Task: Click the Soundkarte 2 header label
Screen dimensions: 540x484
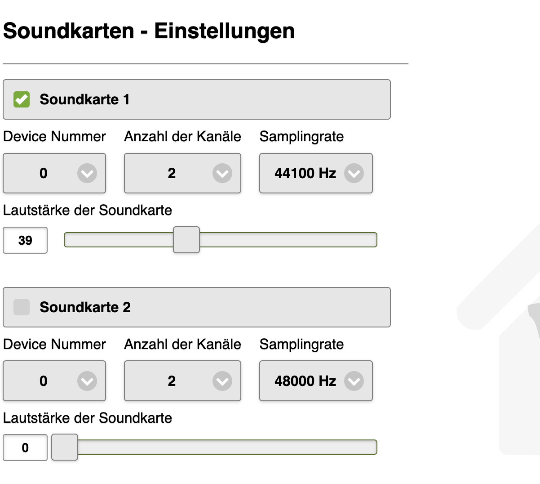Action: coord(85,307)
